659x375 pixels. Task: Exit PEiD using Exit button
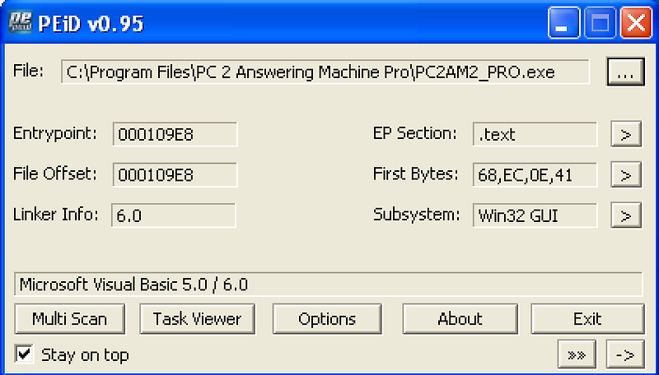coord(587,319)
